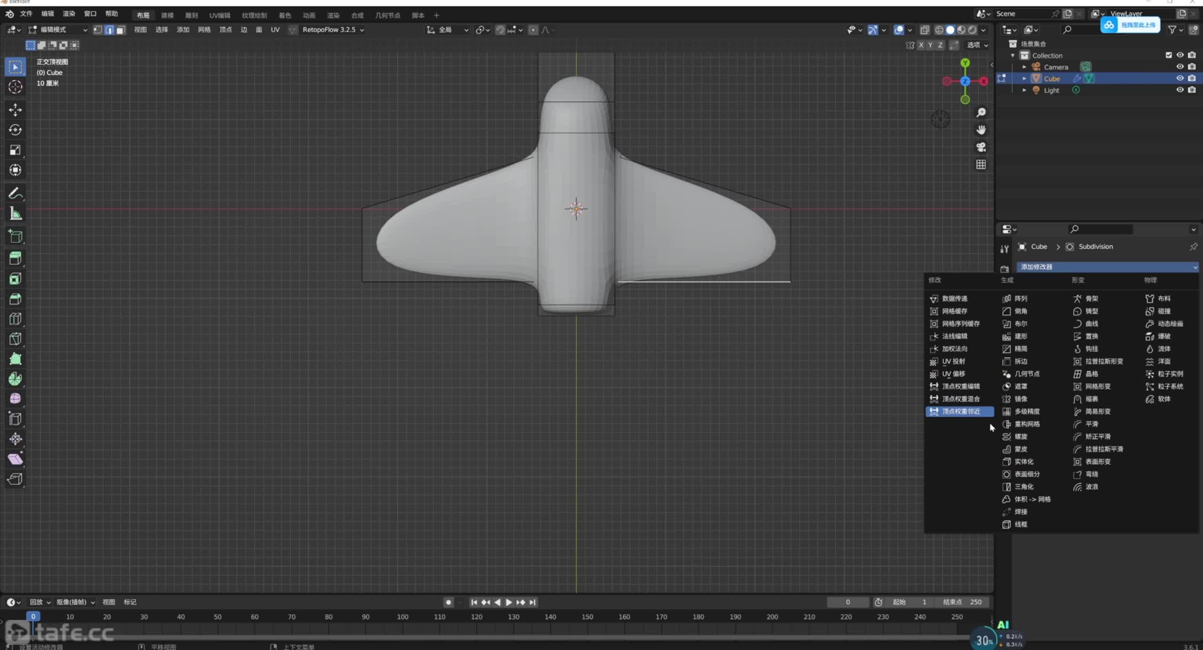Open the Add Modifier dropdown (添加修改器)
The width and height of the screenshot is (1203, 650).
[1108, 267]
